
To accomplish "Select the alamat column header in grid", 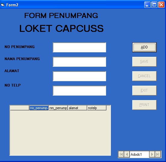I will pyautogui.click(x=77, y=108).
